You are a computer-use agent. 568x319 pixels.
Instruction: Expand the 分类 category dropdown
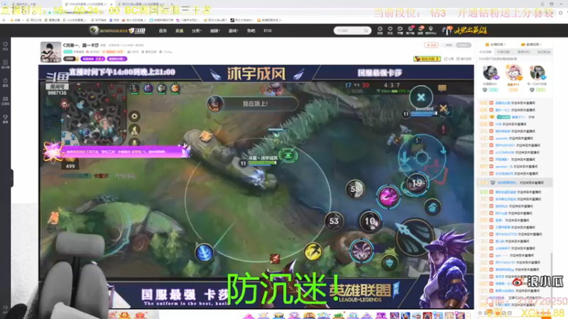(197, 30)
